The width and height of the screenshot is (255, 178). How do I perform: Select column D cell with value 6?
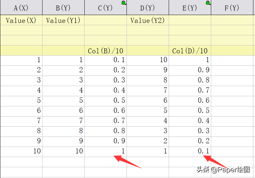click(148, 101)
